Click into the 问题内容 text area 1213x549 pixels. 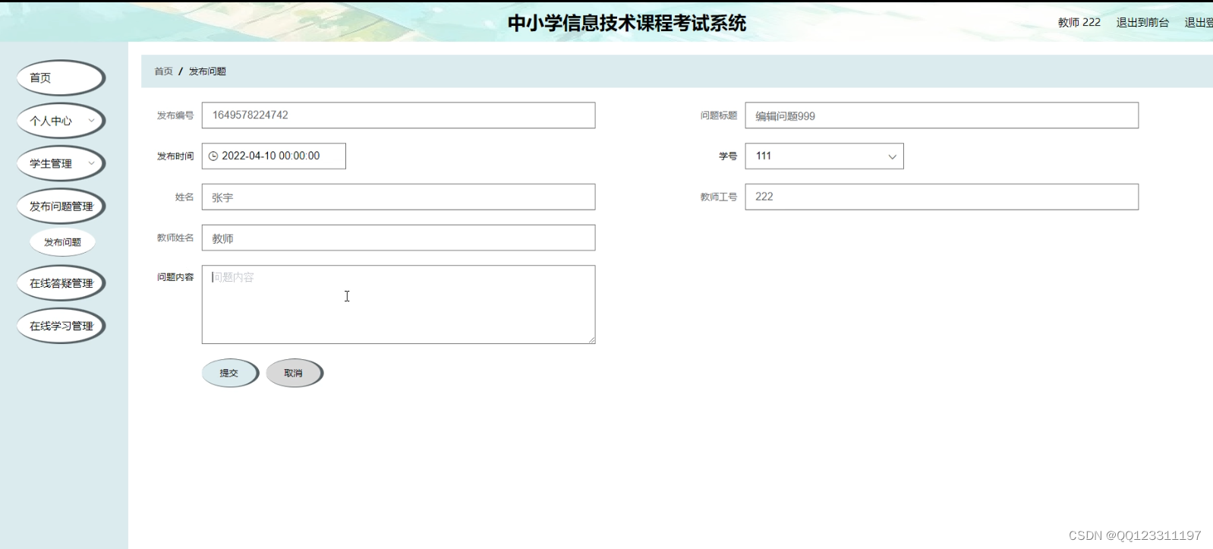coord(399,304)
